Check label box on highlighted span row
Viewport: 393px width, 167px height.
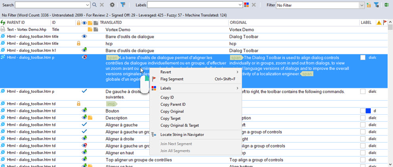coord(363,58)
